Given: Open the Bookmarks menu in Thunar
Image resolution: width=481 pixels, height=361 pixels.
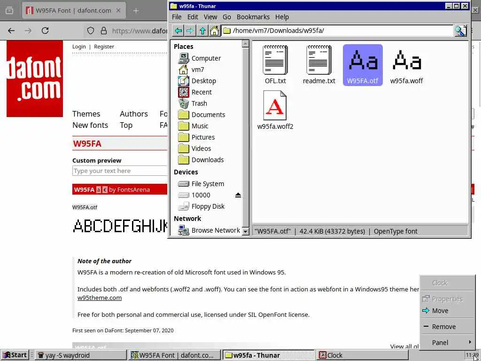Looking at the screenshot, I should (253, 17).
